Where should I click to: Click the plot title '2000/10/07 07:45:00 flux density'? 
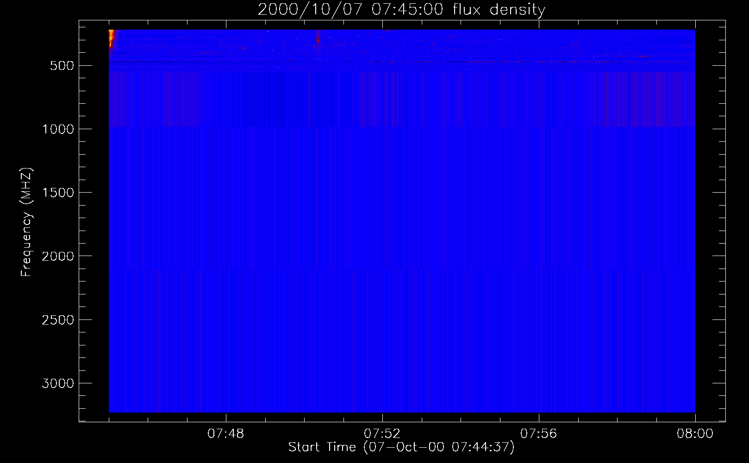[401, 9]
